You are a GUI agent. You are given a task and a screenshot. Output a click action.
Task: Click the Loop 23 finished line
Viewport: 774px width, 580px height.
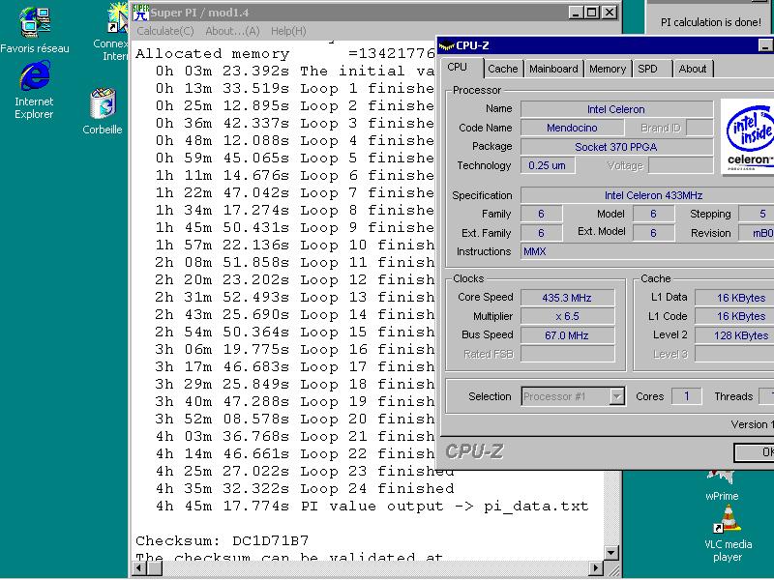(305, 471)
